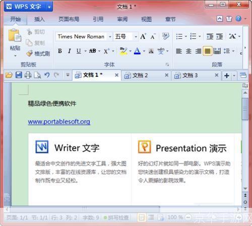Select justified alignment button
252x226 pixels.
tap(208, 51)
